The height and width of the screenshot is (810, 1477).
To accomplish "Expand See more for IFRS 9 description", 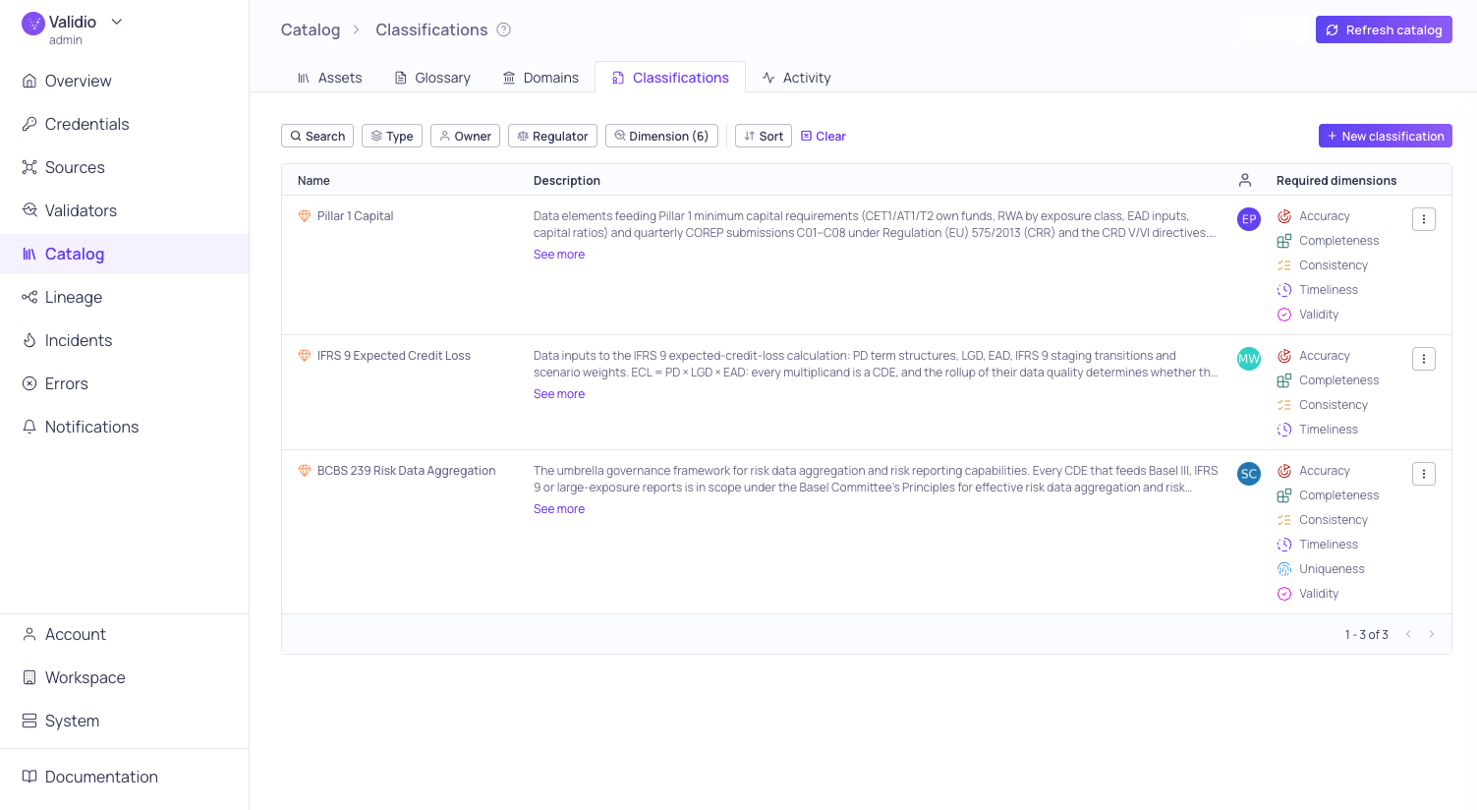I will coord(559,394).
